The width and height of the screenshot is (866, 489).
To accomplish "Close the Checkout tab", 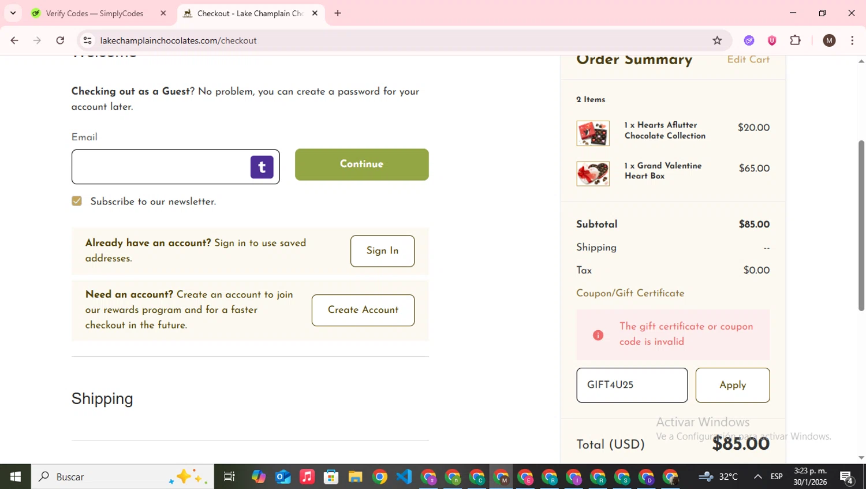I will tap(315, 13).
